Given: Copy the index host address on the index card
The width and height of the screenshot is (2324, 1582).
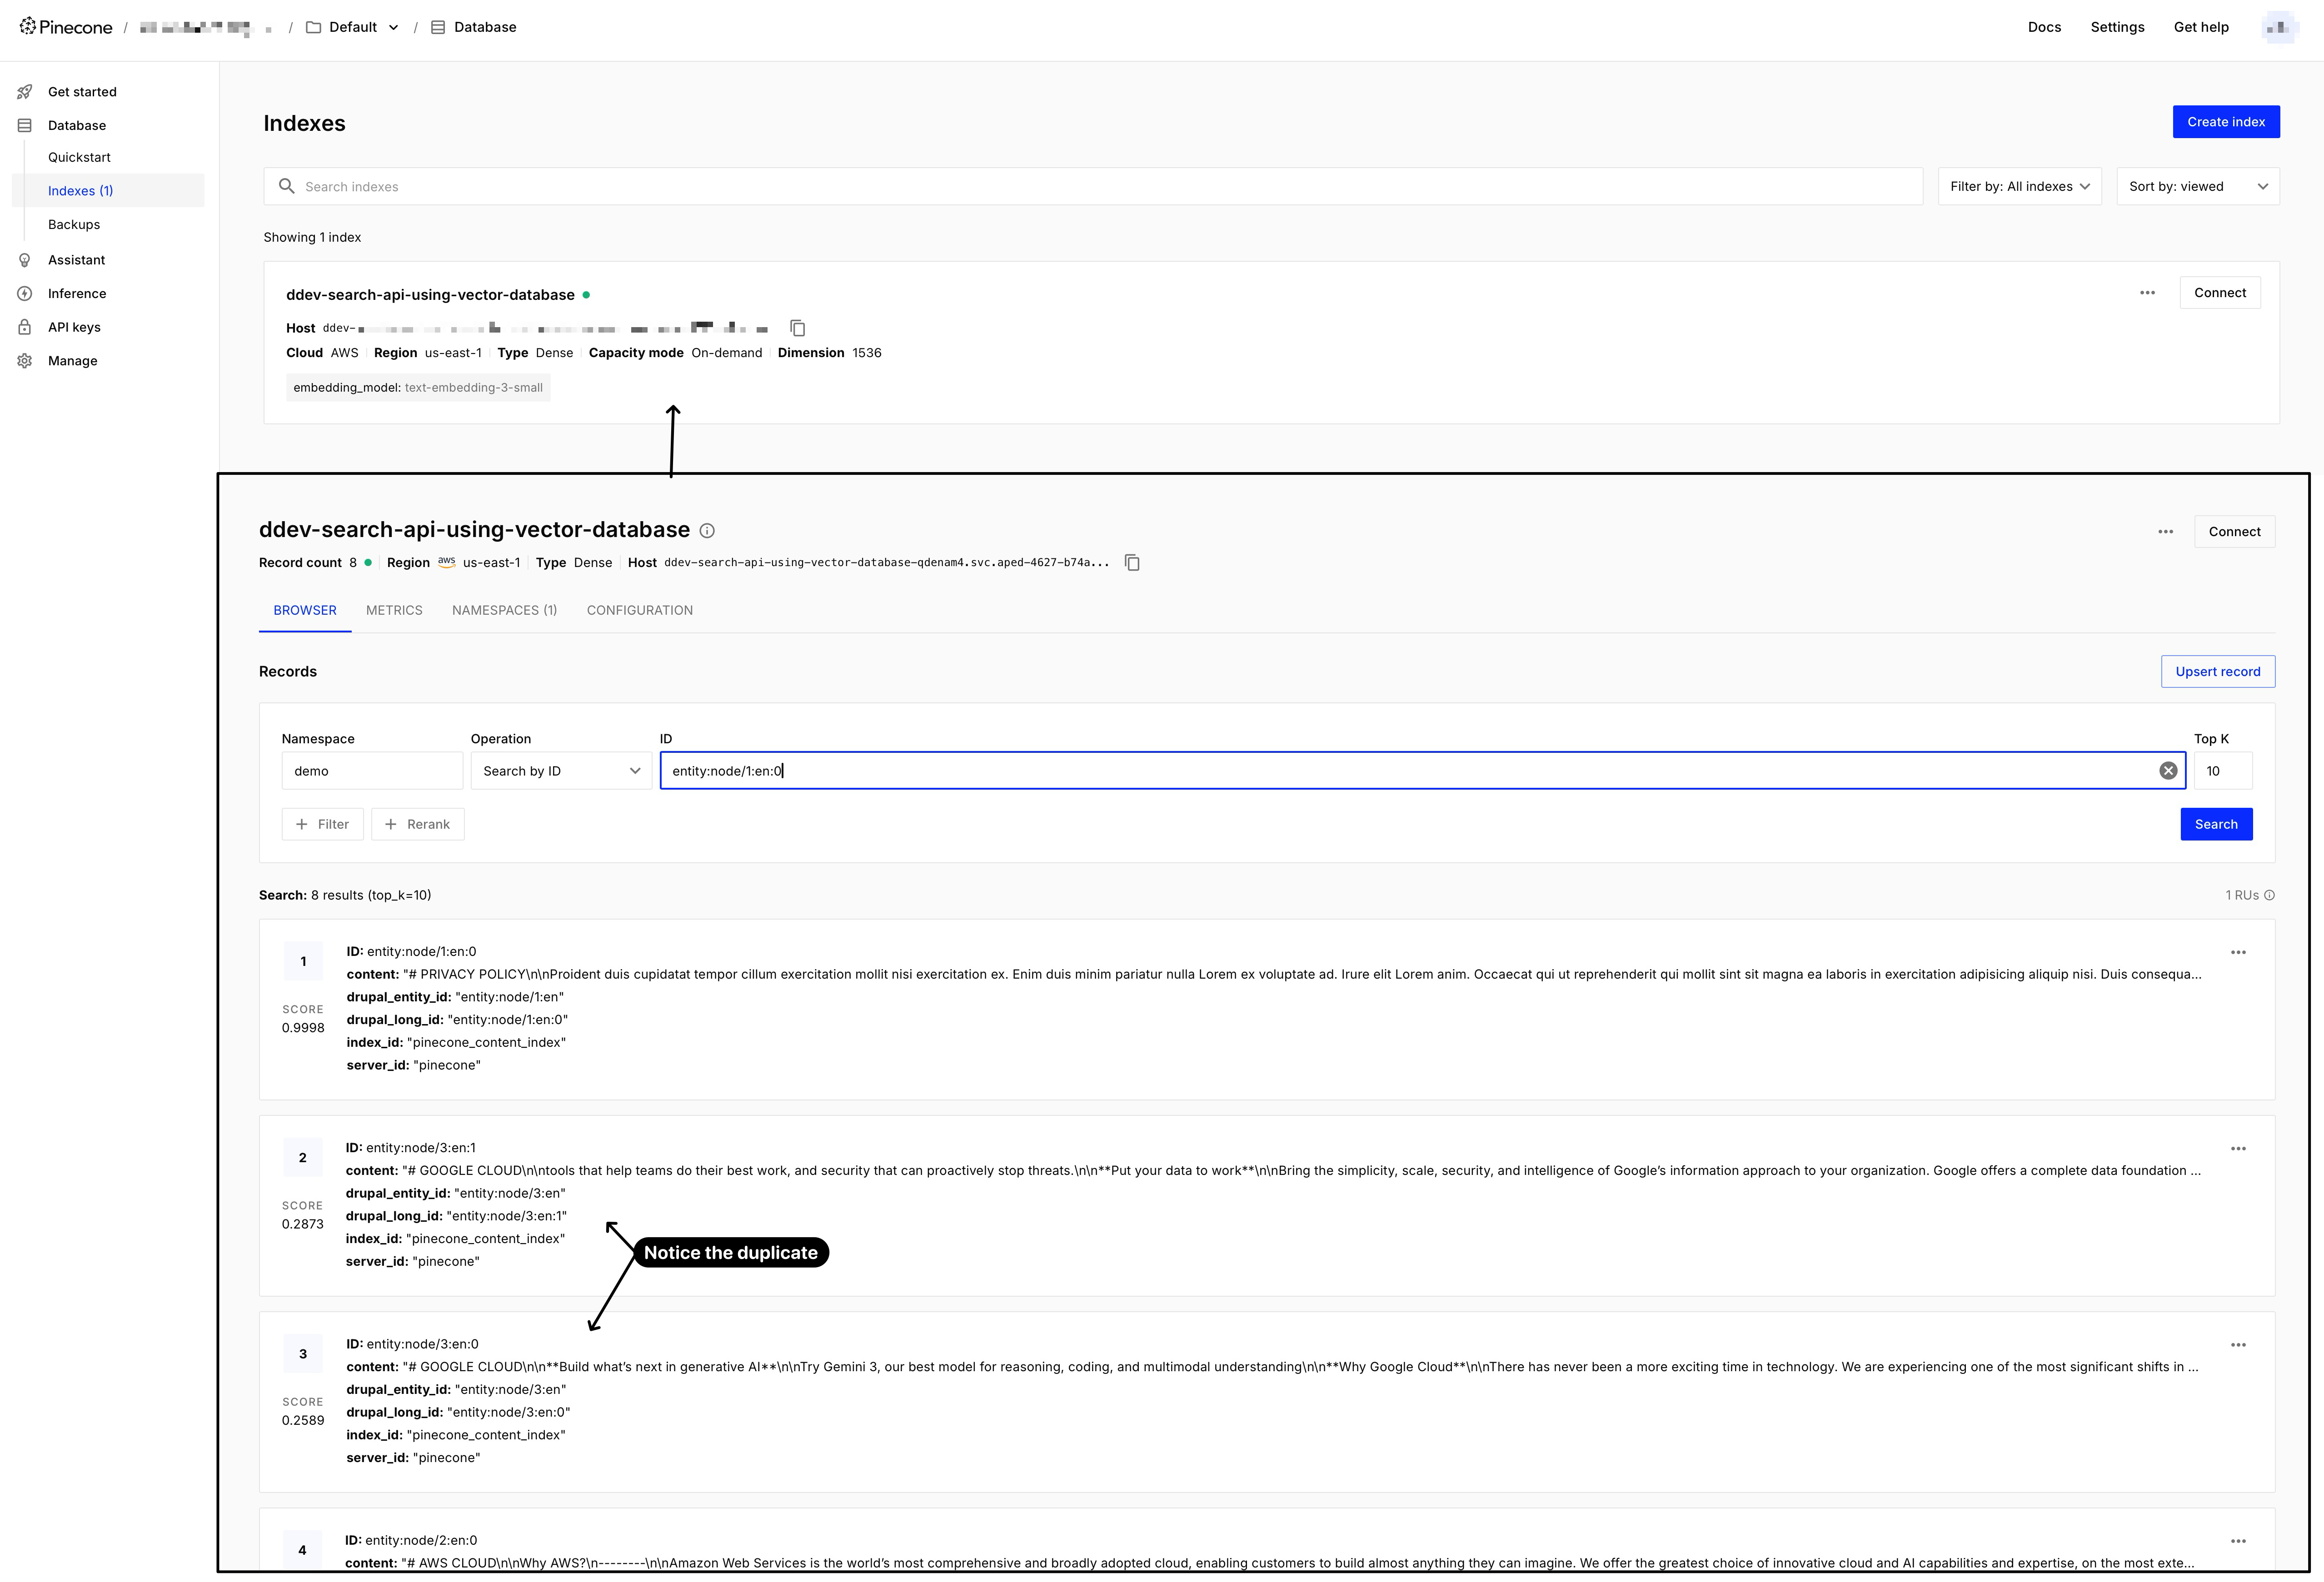Looking at the screenshot, I should 797,328.
